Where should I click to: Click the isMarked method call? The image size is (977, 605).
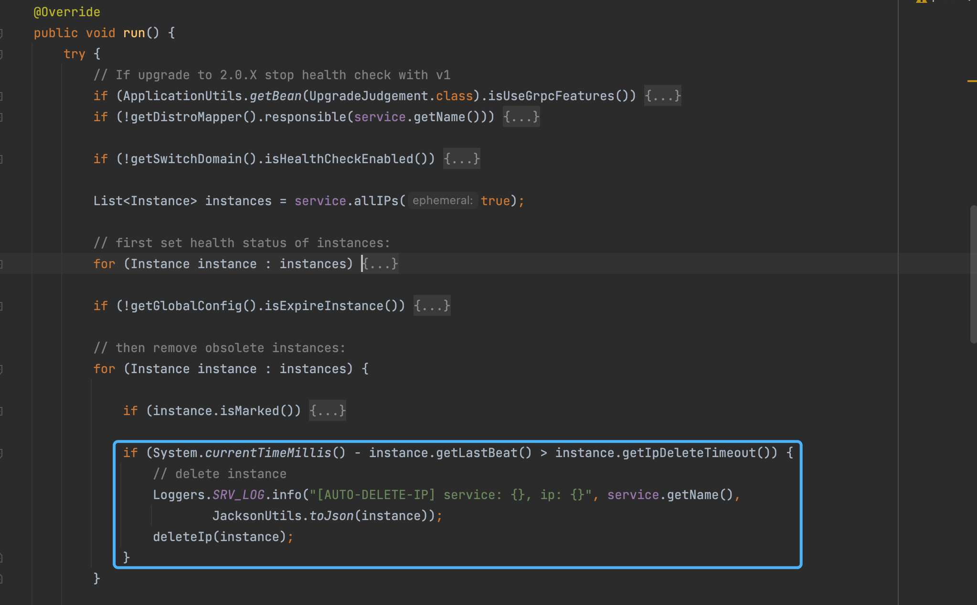coord(249,411)
